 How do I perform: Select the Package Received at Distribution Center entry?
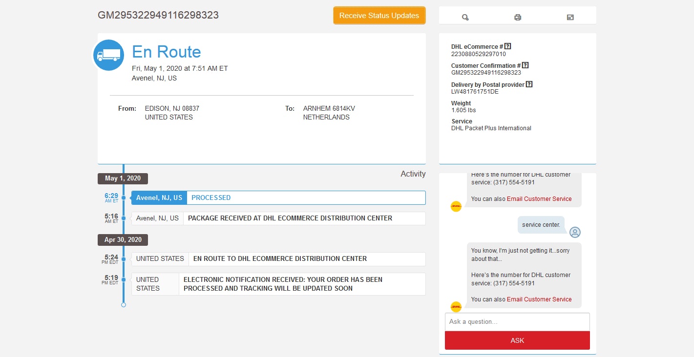(x=278, y=218)
